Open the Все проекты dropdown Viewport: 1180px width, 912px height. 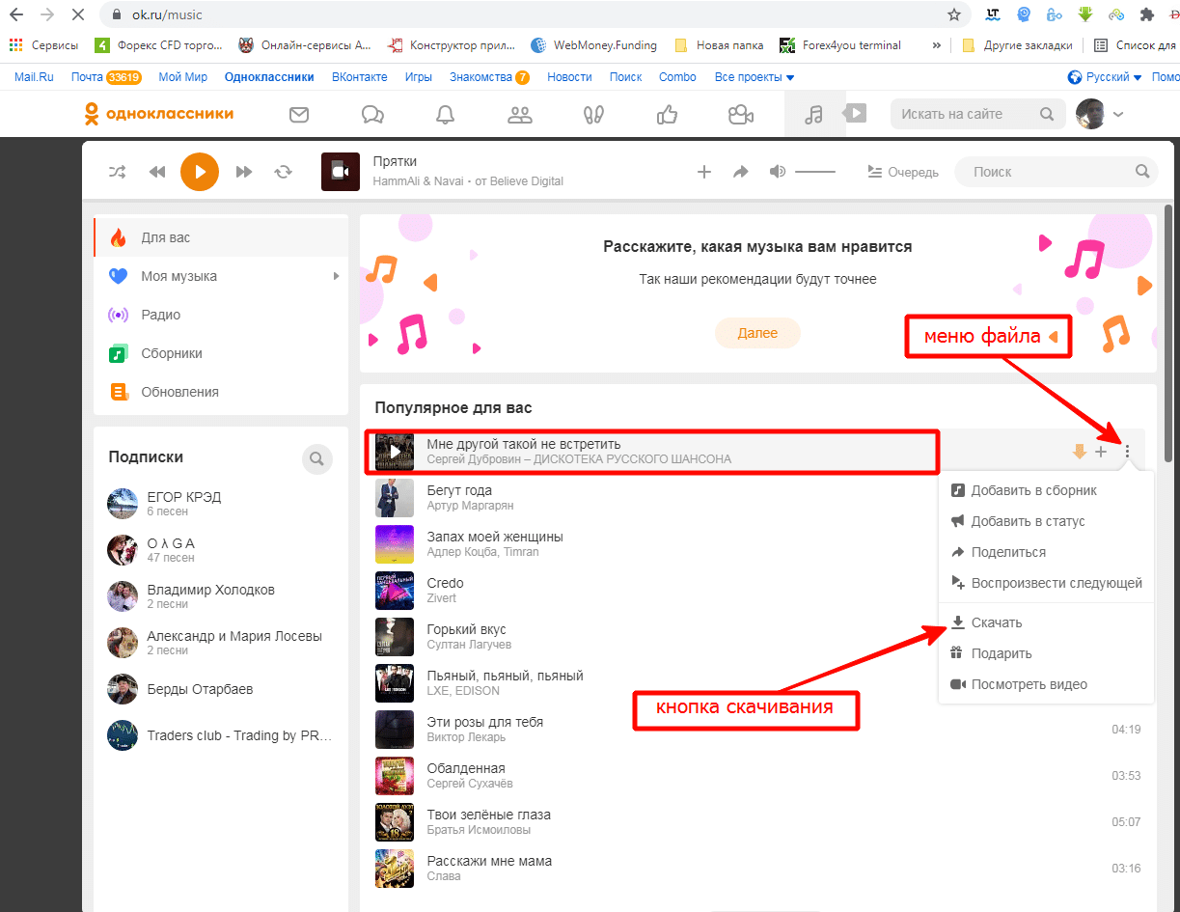point(754,77)
